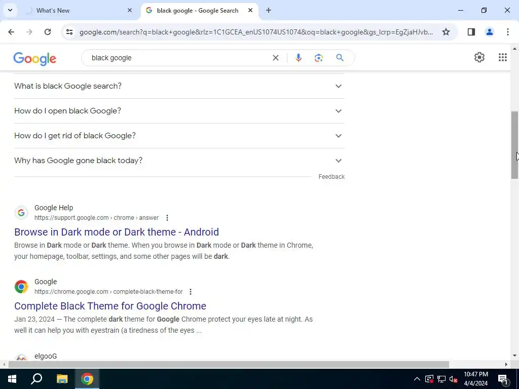Click the scroll down arrow
Viewport: 519px width, 389px height.
pyautogui.click(x=514, y=356)
